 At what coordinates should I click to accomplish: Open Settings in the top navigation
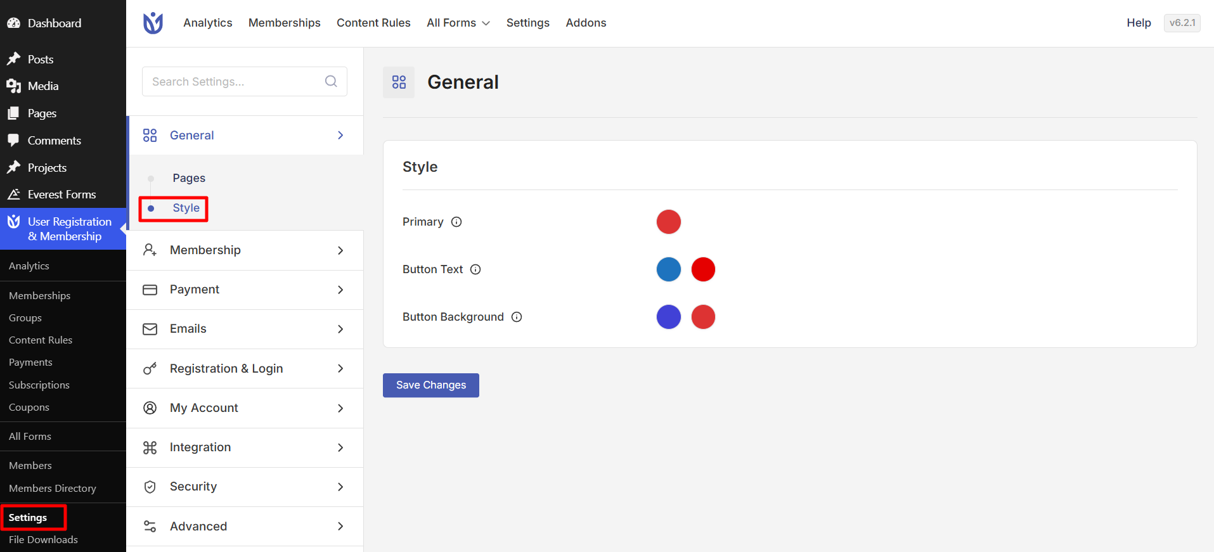point(528,23)
